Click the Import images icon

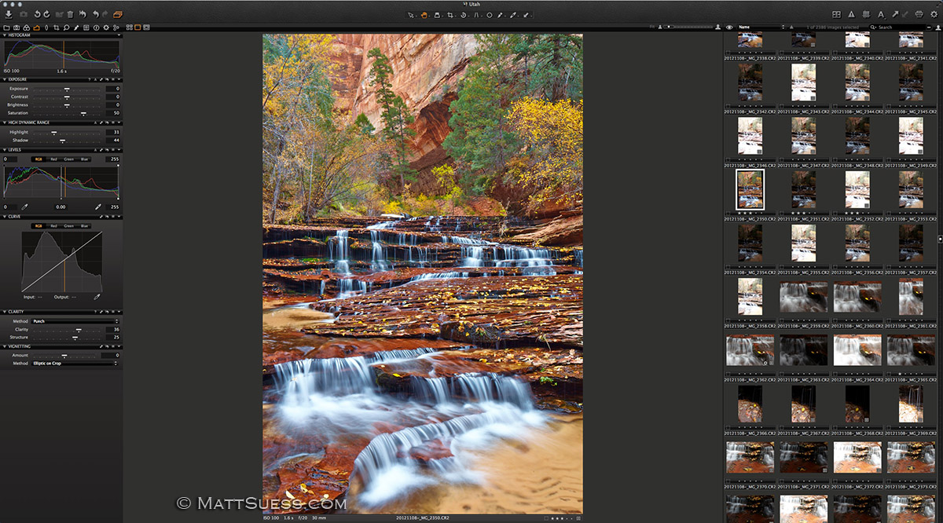click(9, 14)
